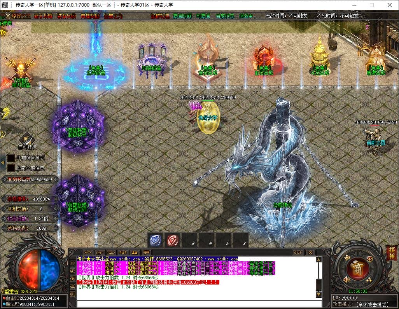Click the blue MP orb
The width and height of the screenshot is (399, 309).
coord(50,270)
